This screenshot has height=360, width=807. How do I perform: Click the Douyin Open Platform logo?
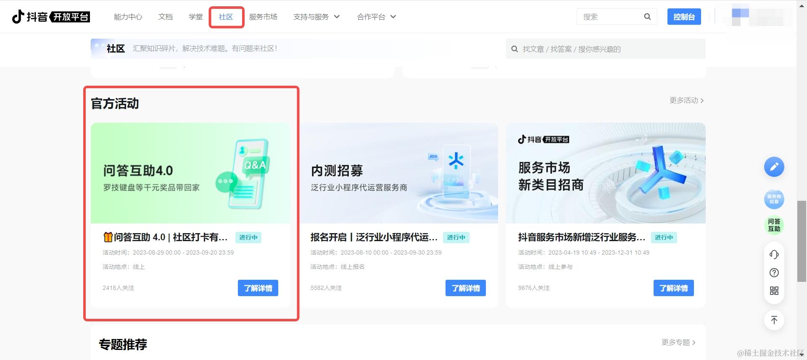coord(51,17)
